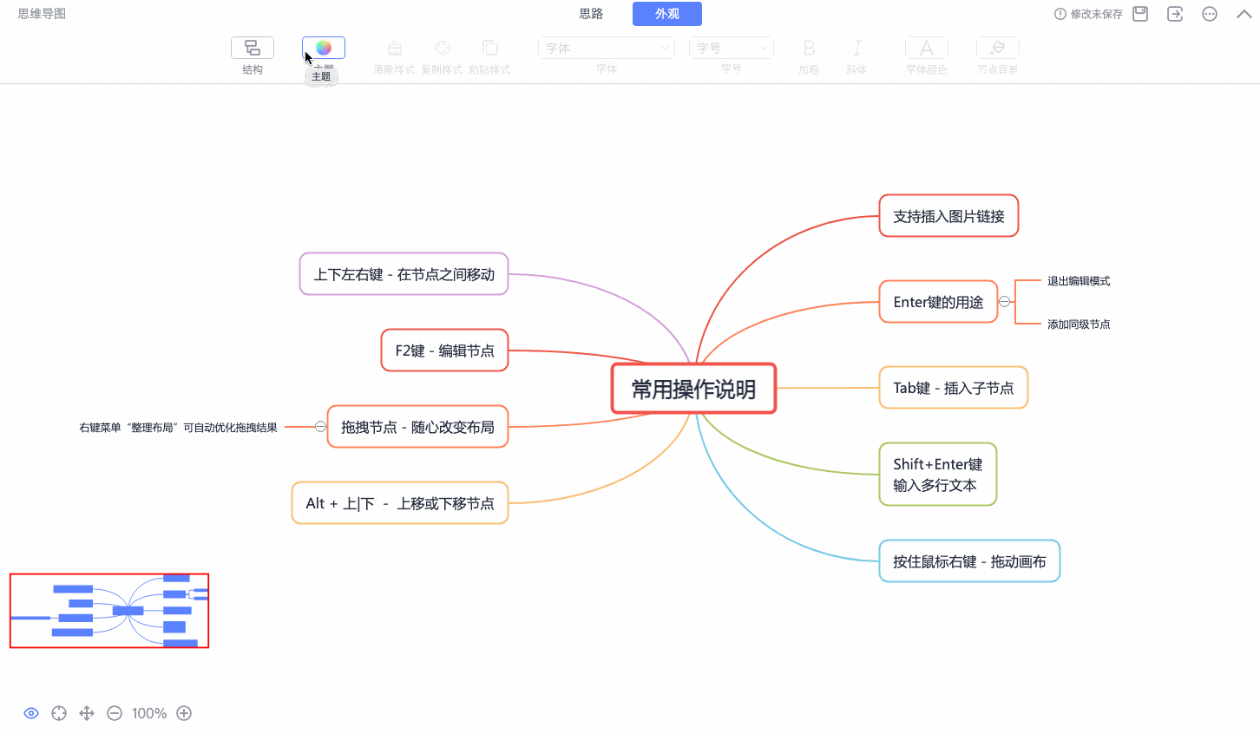This screenshot has width=1260, height=734.
Task: Open the 字号 font size dropdown
Action: click(731, 48)
